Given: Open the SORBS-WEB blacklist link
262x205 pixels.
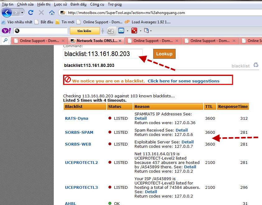Looking at the screenshot, I should tap(78, 144).
